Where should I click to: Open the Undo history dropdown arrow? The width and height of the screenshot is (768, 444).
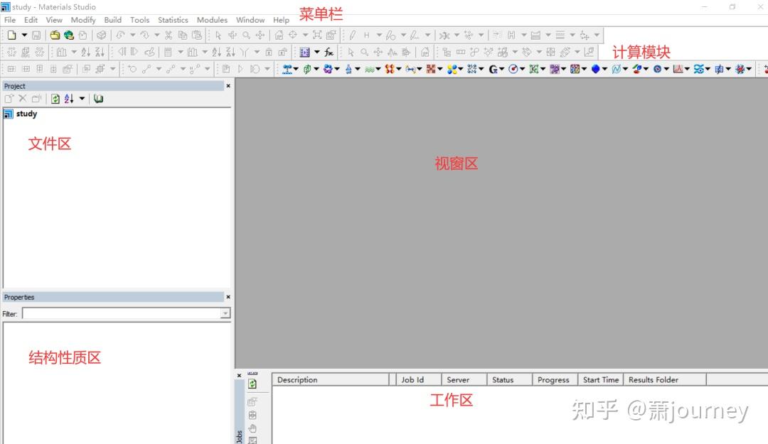click(x=133, y=34)
